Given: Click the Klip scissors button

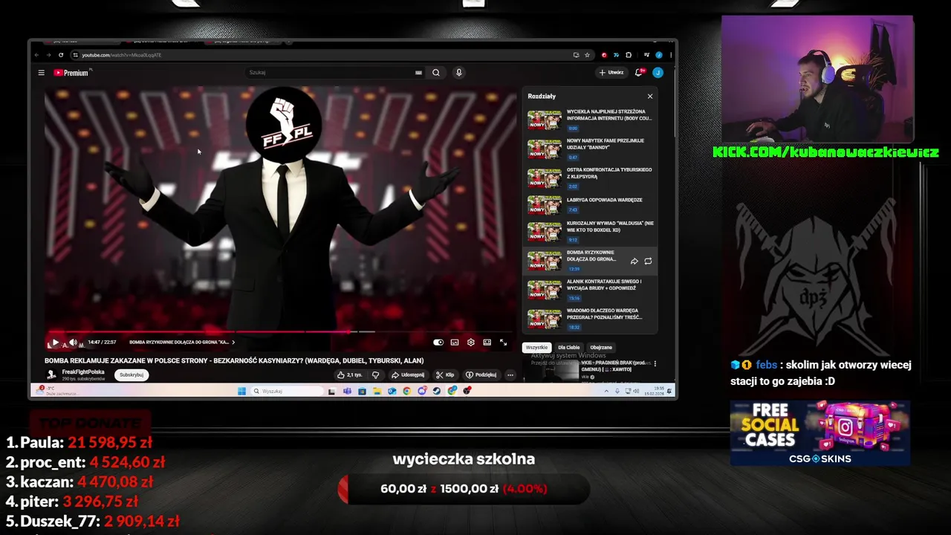Looking at the screenshot, I should [445, 375].
